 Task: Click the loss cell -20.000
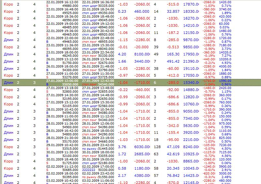coord(141,47)
